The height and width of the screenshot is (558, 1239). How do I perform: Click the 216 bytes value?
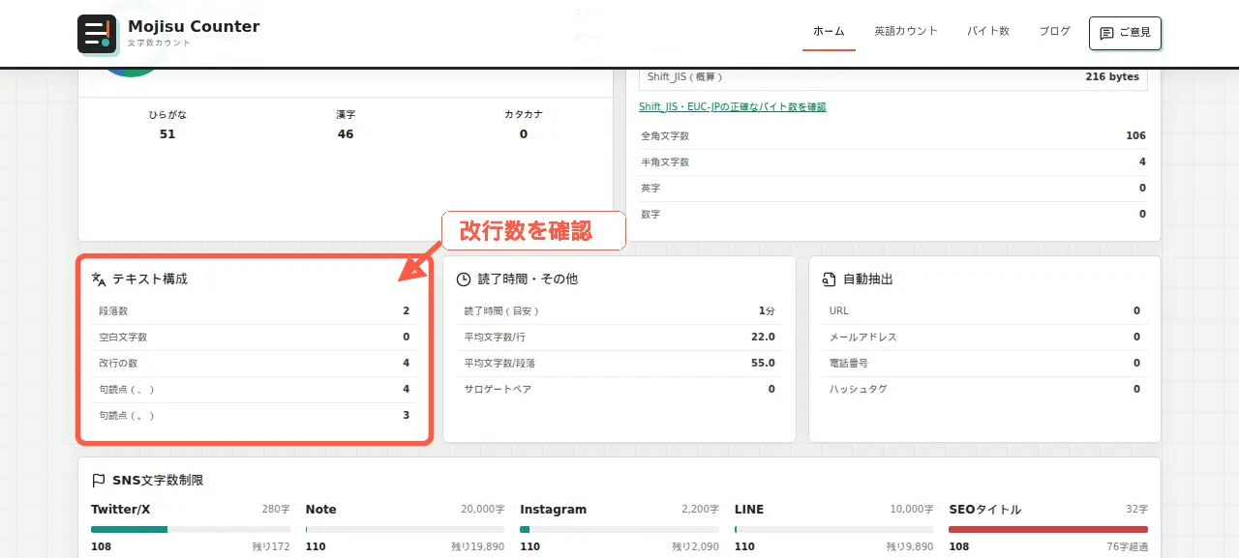pos(1112,76)
